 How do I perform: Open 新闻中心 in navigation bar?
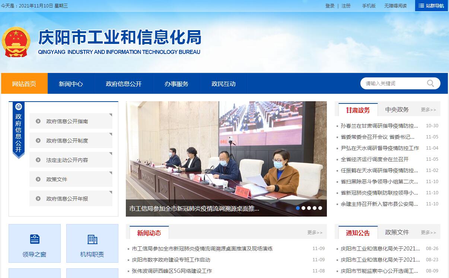(x=71, y=84)
